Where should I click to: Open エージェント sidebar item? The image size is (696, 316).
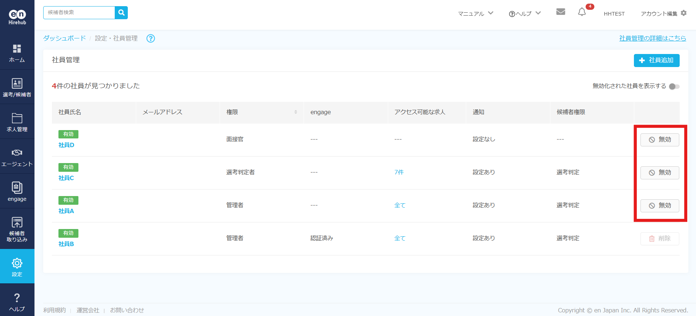tap(17, 157)
